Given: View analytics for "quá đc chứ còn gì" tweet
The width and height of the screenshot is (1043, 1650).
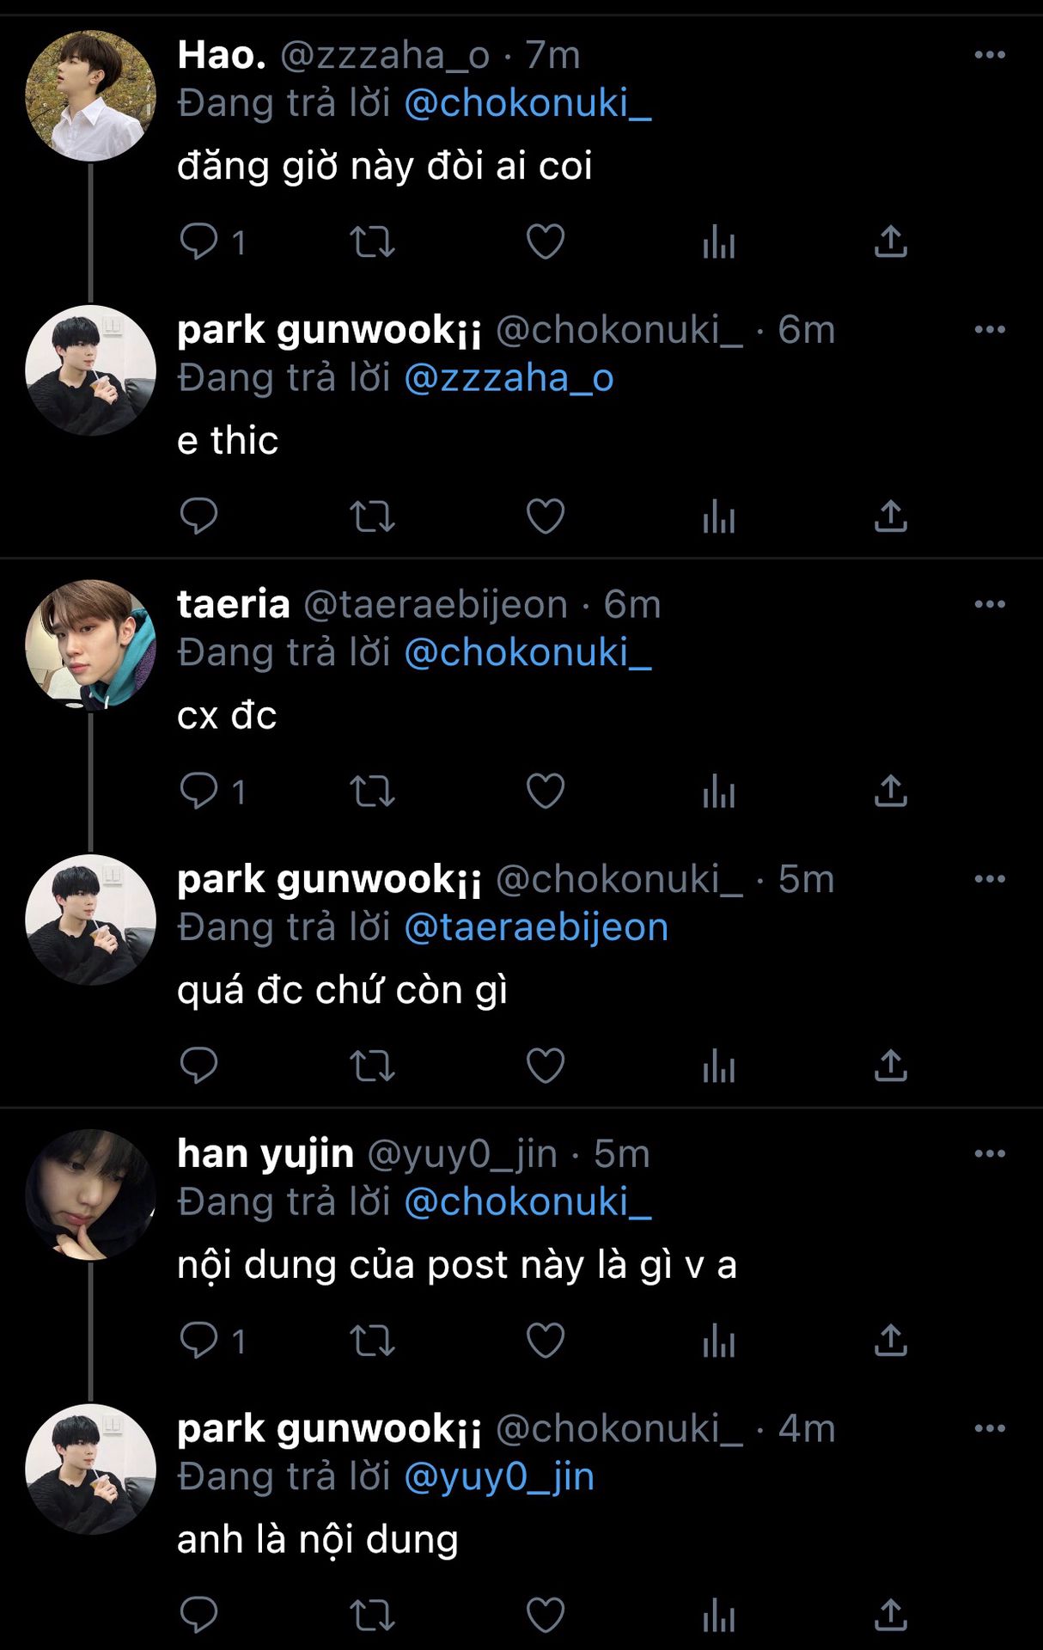Looking at the screenshot, I should [718, 1066].
